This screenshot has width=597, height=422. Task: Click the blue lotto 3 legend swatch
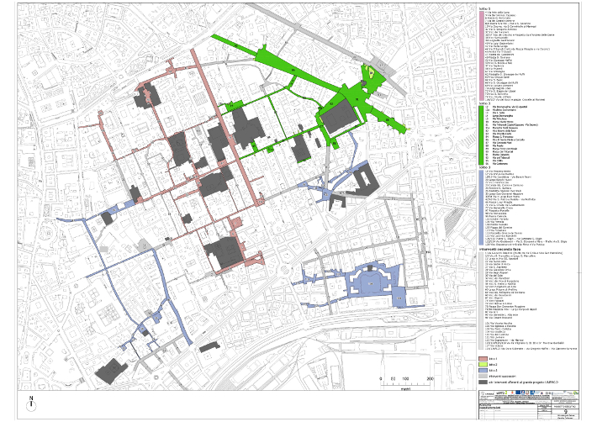pos(483,370)
